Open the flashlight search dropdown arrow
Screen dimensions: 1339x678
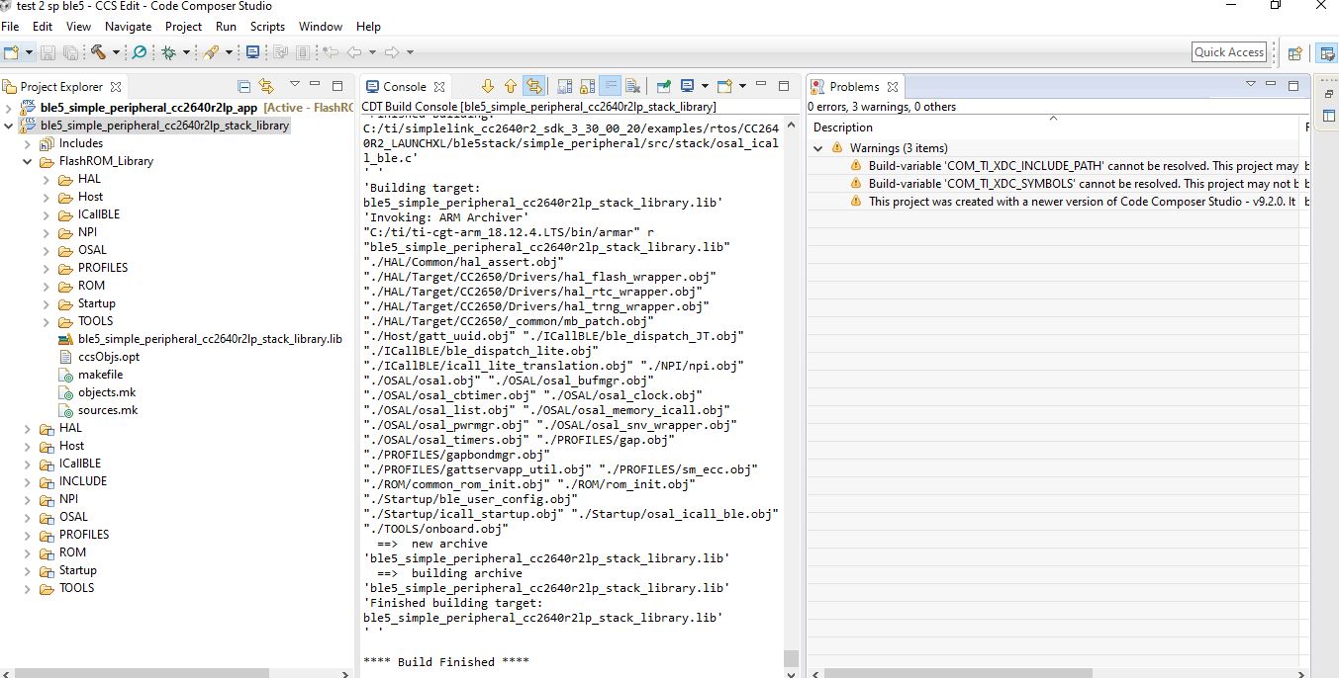(x=229, y=52)
